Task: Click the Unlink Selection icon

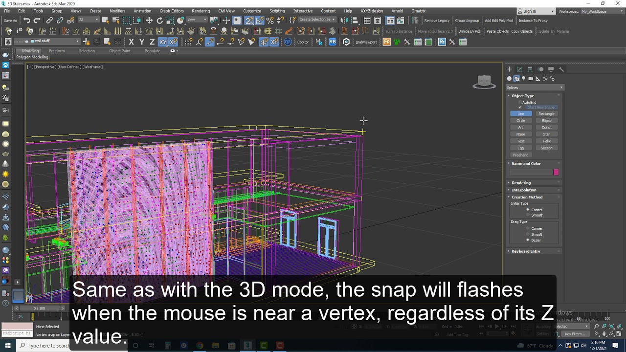Action: coord(60,21)
